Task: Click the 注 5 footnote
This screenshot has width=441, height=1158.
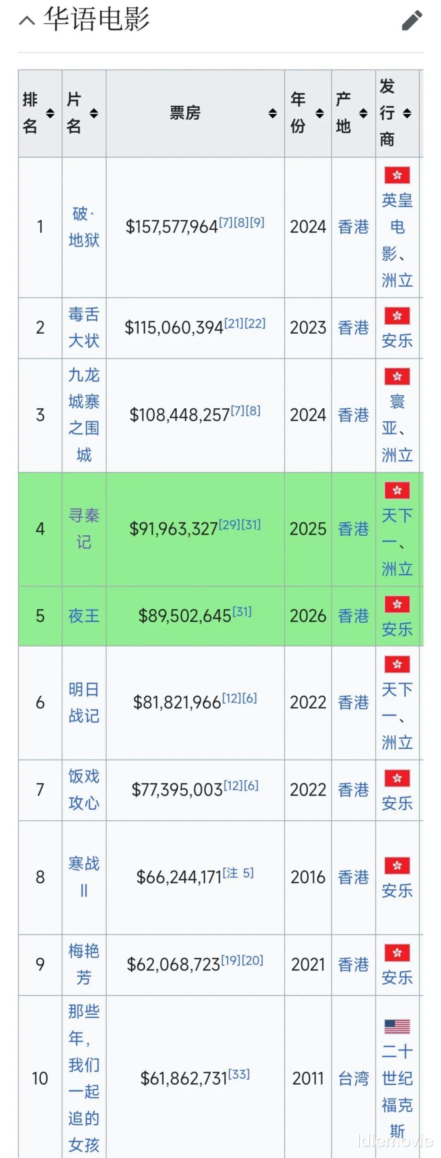Action: point(238,873)
